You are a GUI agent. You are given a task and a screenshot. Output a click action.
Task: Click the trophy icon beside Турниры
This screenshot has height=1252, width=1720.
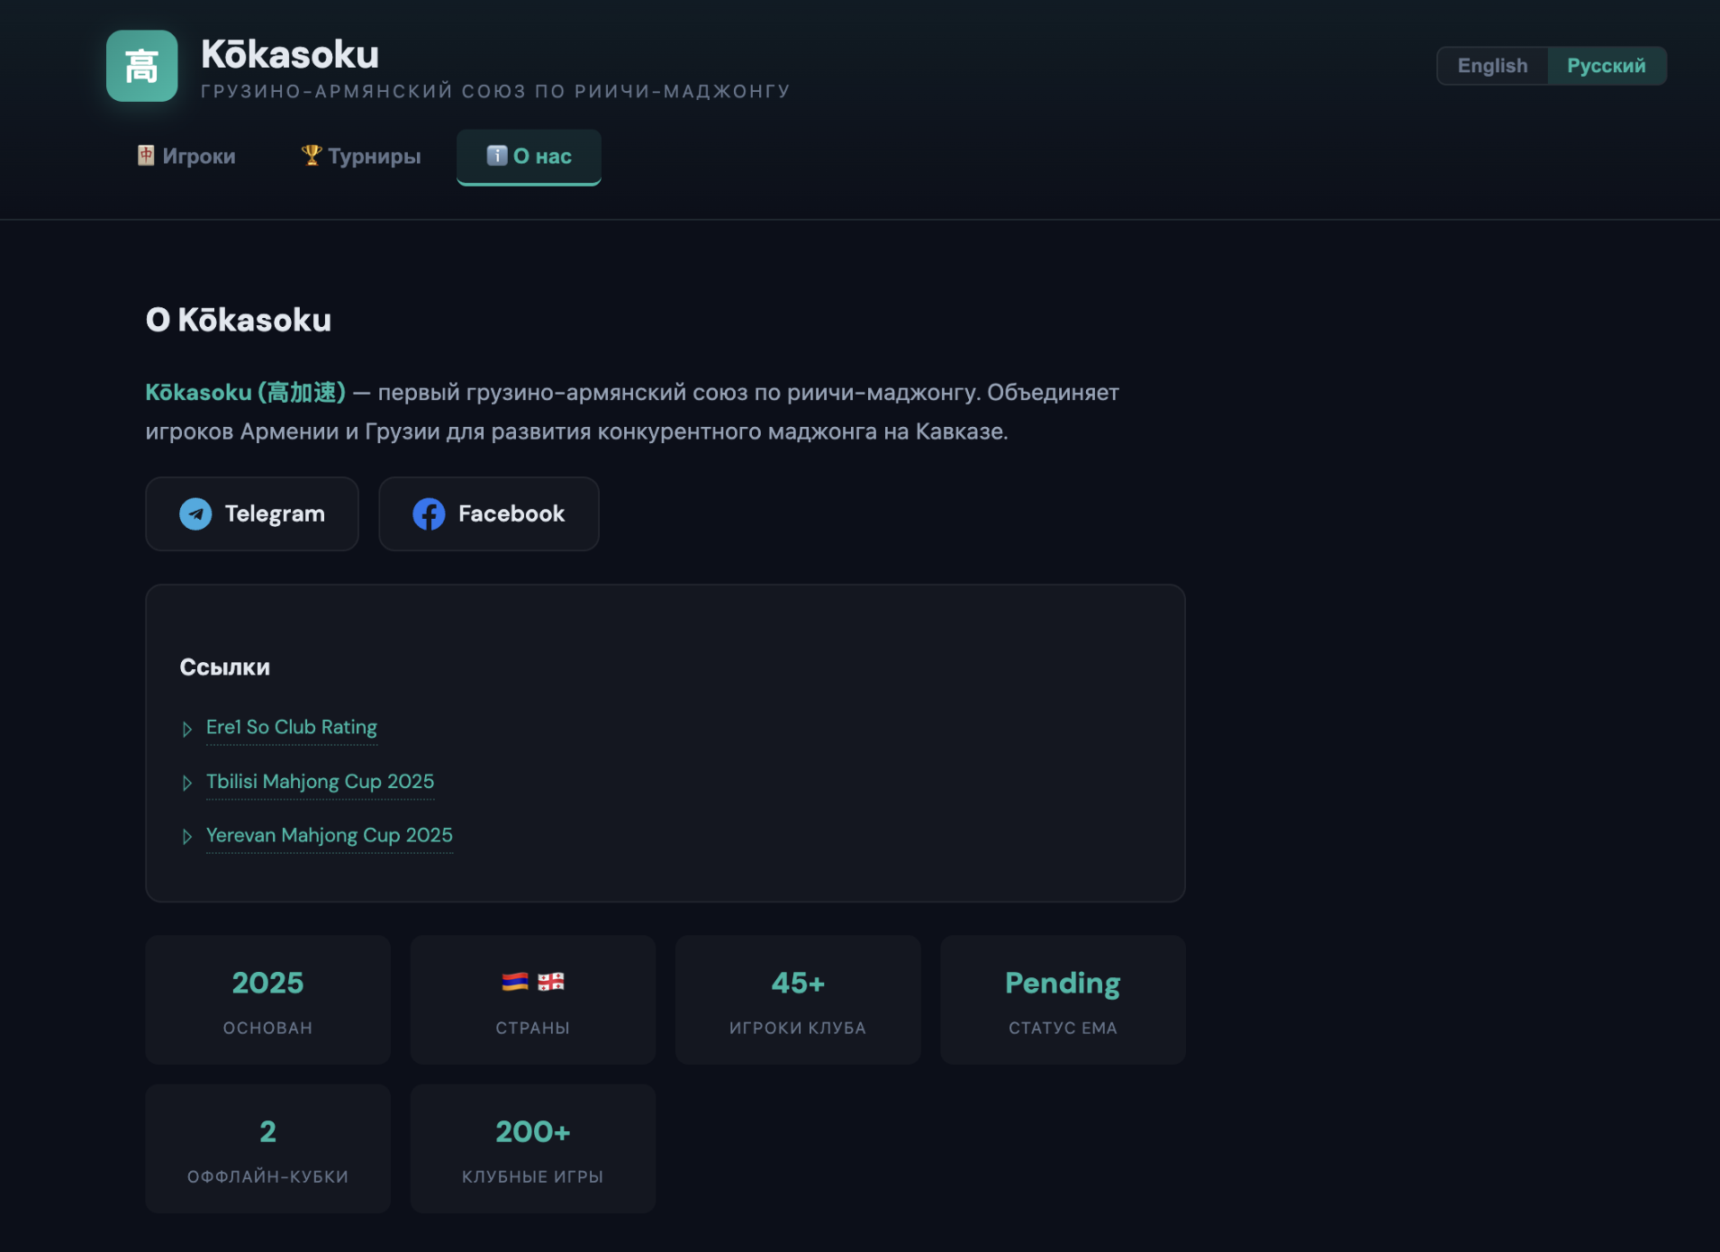pos(311,156)
